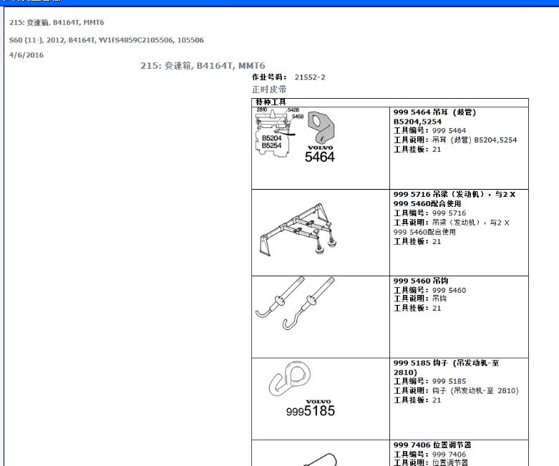Select the breadcrumb text 215: 变速箱, B4164T, MMT6 at top
Screen dimensions: 559x466
click(57, 22)
